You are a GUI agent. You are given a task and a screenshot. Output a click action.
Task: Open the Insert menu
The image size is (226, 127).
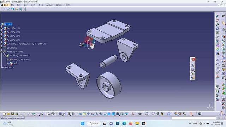[x=33, y=5]
